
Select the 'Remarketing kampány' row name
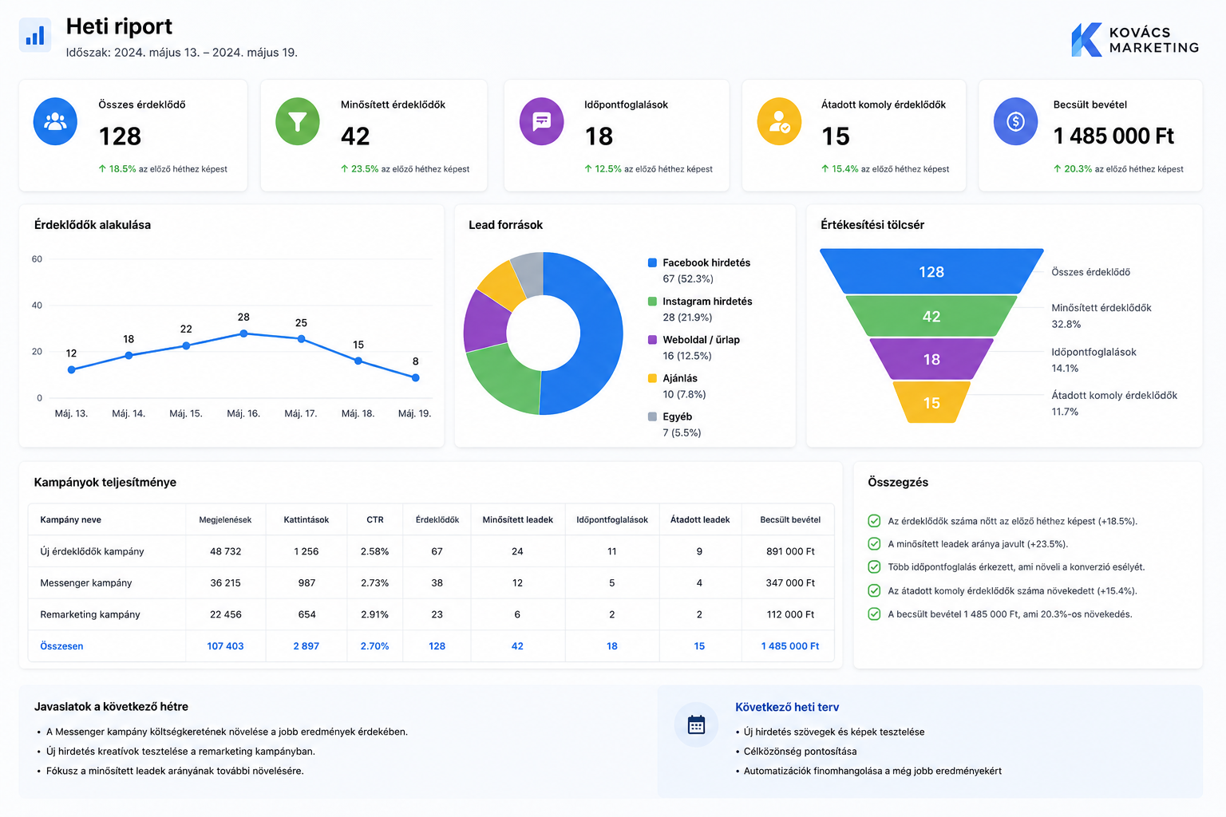pyautogui.click(x=90, y=614)
